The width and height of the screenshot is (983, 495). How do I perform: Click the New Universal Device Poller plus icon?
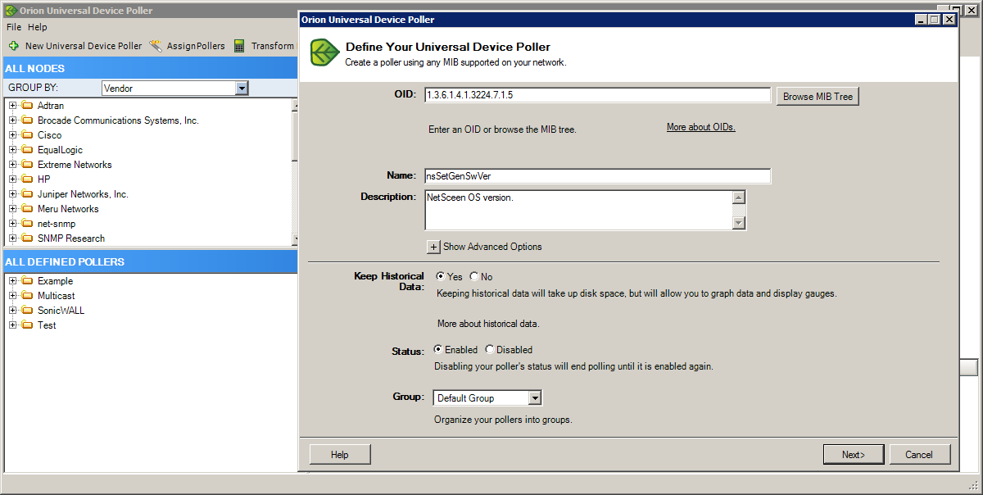[14, 46]
